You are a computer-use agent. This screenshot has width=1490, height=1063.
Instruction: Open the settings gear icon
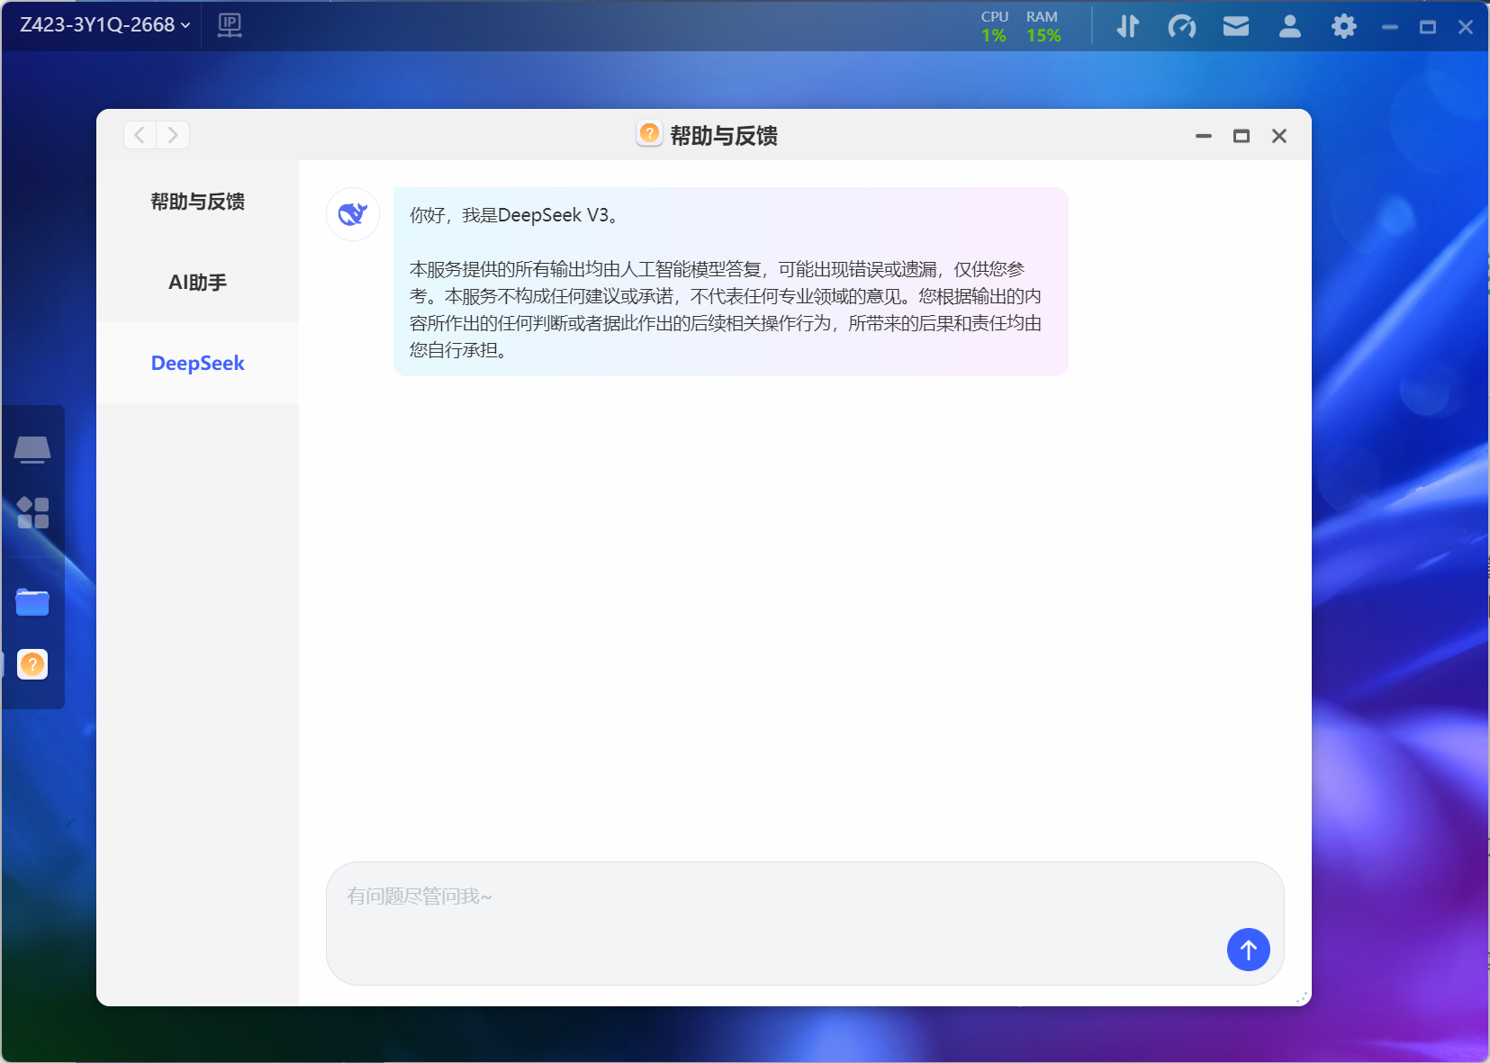pos(1343,26)
